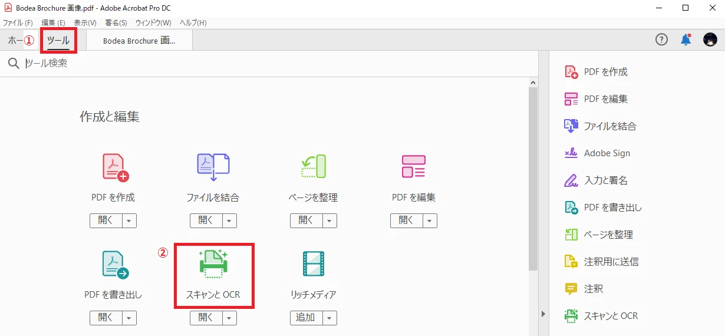Click 開く button under PDFを作成
This screenshot has height=336, width=725.
pyautogui.click(x=106, y=221)
